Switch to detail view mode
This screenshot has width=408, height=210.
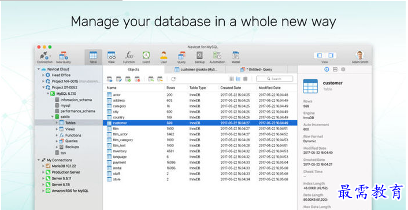245,79
